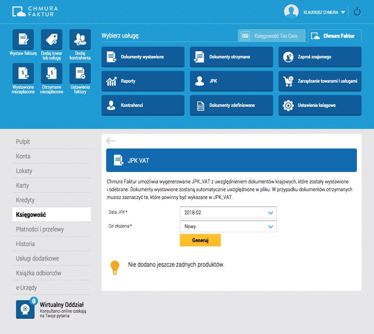Click the Dodaj kontrahenta icon
This screenshot has width=374, height=334.
[x=80, y=39]
